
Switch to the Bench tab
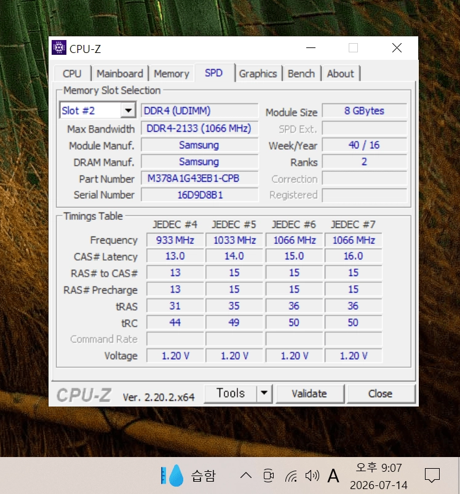pyautogui.click(x=301, y=73)
